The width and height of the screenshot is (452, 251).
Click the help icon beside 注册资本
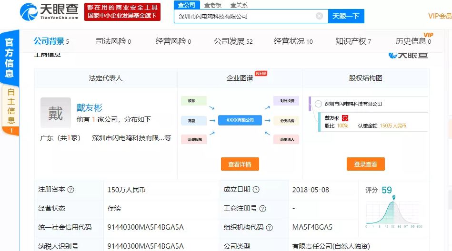[71, 190]
